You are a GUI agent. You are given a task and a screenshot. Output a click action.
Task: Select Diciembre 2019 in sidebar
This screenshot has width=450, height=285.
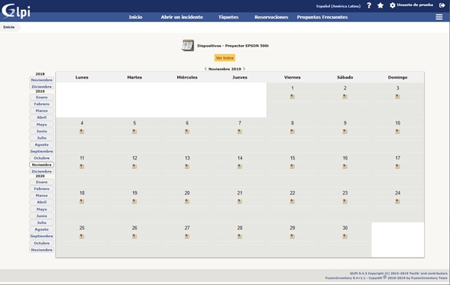tap(41, 172)
